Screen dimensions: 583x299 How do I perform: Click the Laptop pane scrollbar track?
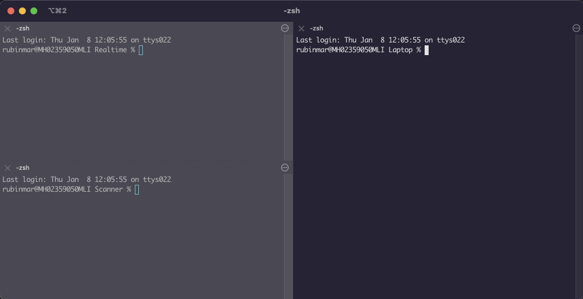pos(580,166)
